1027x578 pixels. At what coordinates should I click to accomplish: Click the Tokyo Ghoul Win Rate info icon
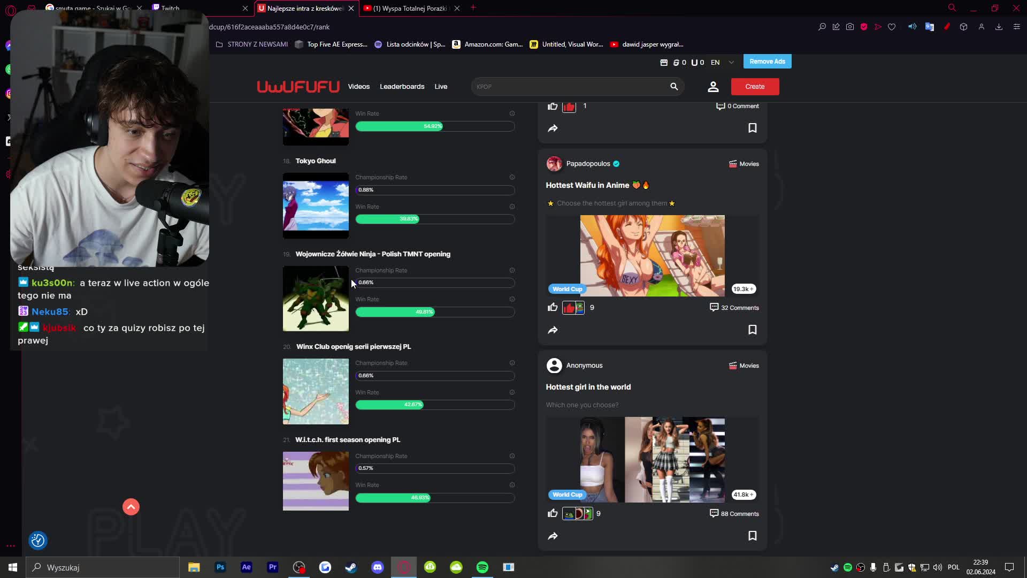[x=512, y=207]
